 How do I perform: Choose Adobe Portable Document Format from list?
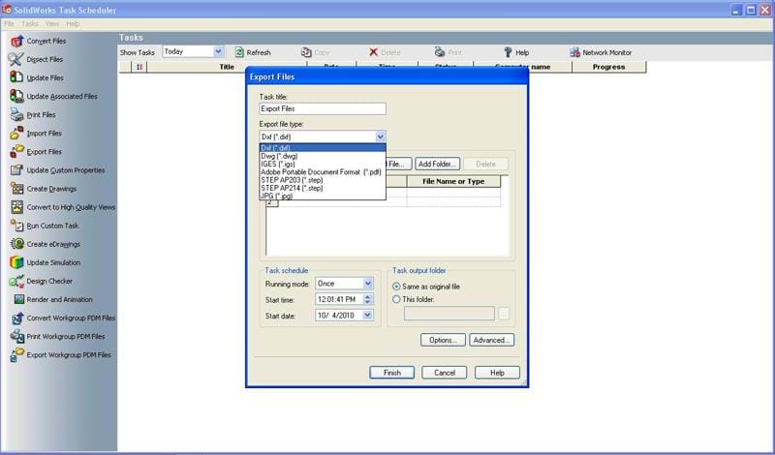pos(321,171)
